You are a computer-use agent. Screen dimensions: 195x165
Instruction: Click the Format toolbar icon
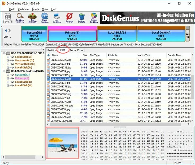coord(70,18)
